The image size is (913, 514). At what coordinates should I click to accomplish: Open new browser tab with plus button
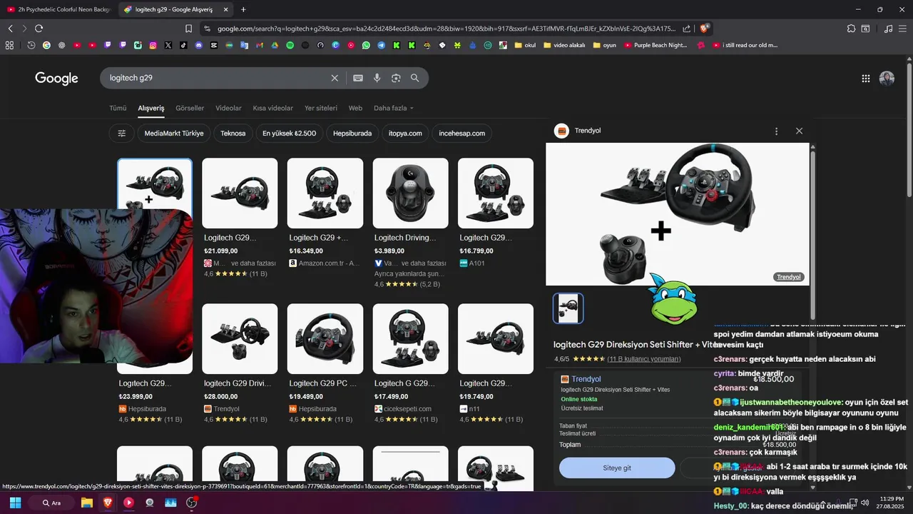[243, 9]
